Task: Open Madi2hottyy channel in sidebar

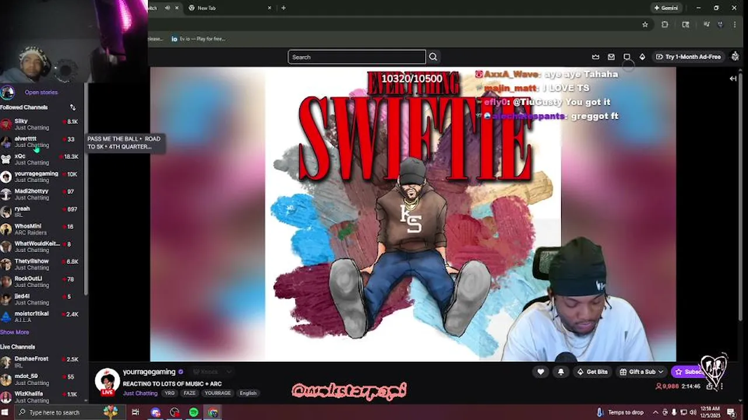Action: point(43,194)
